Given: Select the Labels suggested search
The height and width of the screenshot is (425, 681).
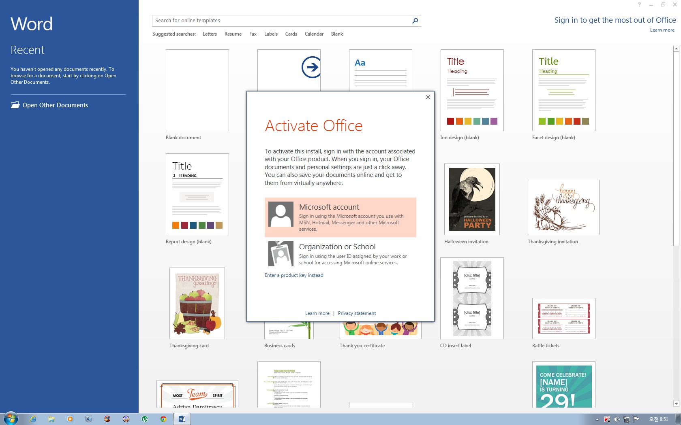Looking at the screenshot, I should tap(271, 34).
